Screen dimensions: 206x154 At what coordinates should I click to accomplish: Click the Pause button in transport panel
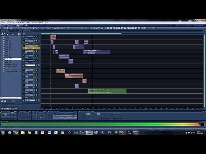9,115
